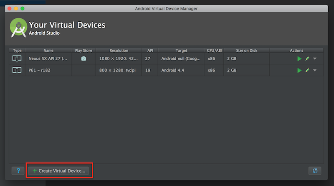Viewport: 334px width, 186px height.
Task: Edit the Nexus 5X API 27 device
Action: point(307,59)
